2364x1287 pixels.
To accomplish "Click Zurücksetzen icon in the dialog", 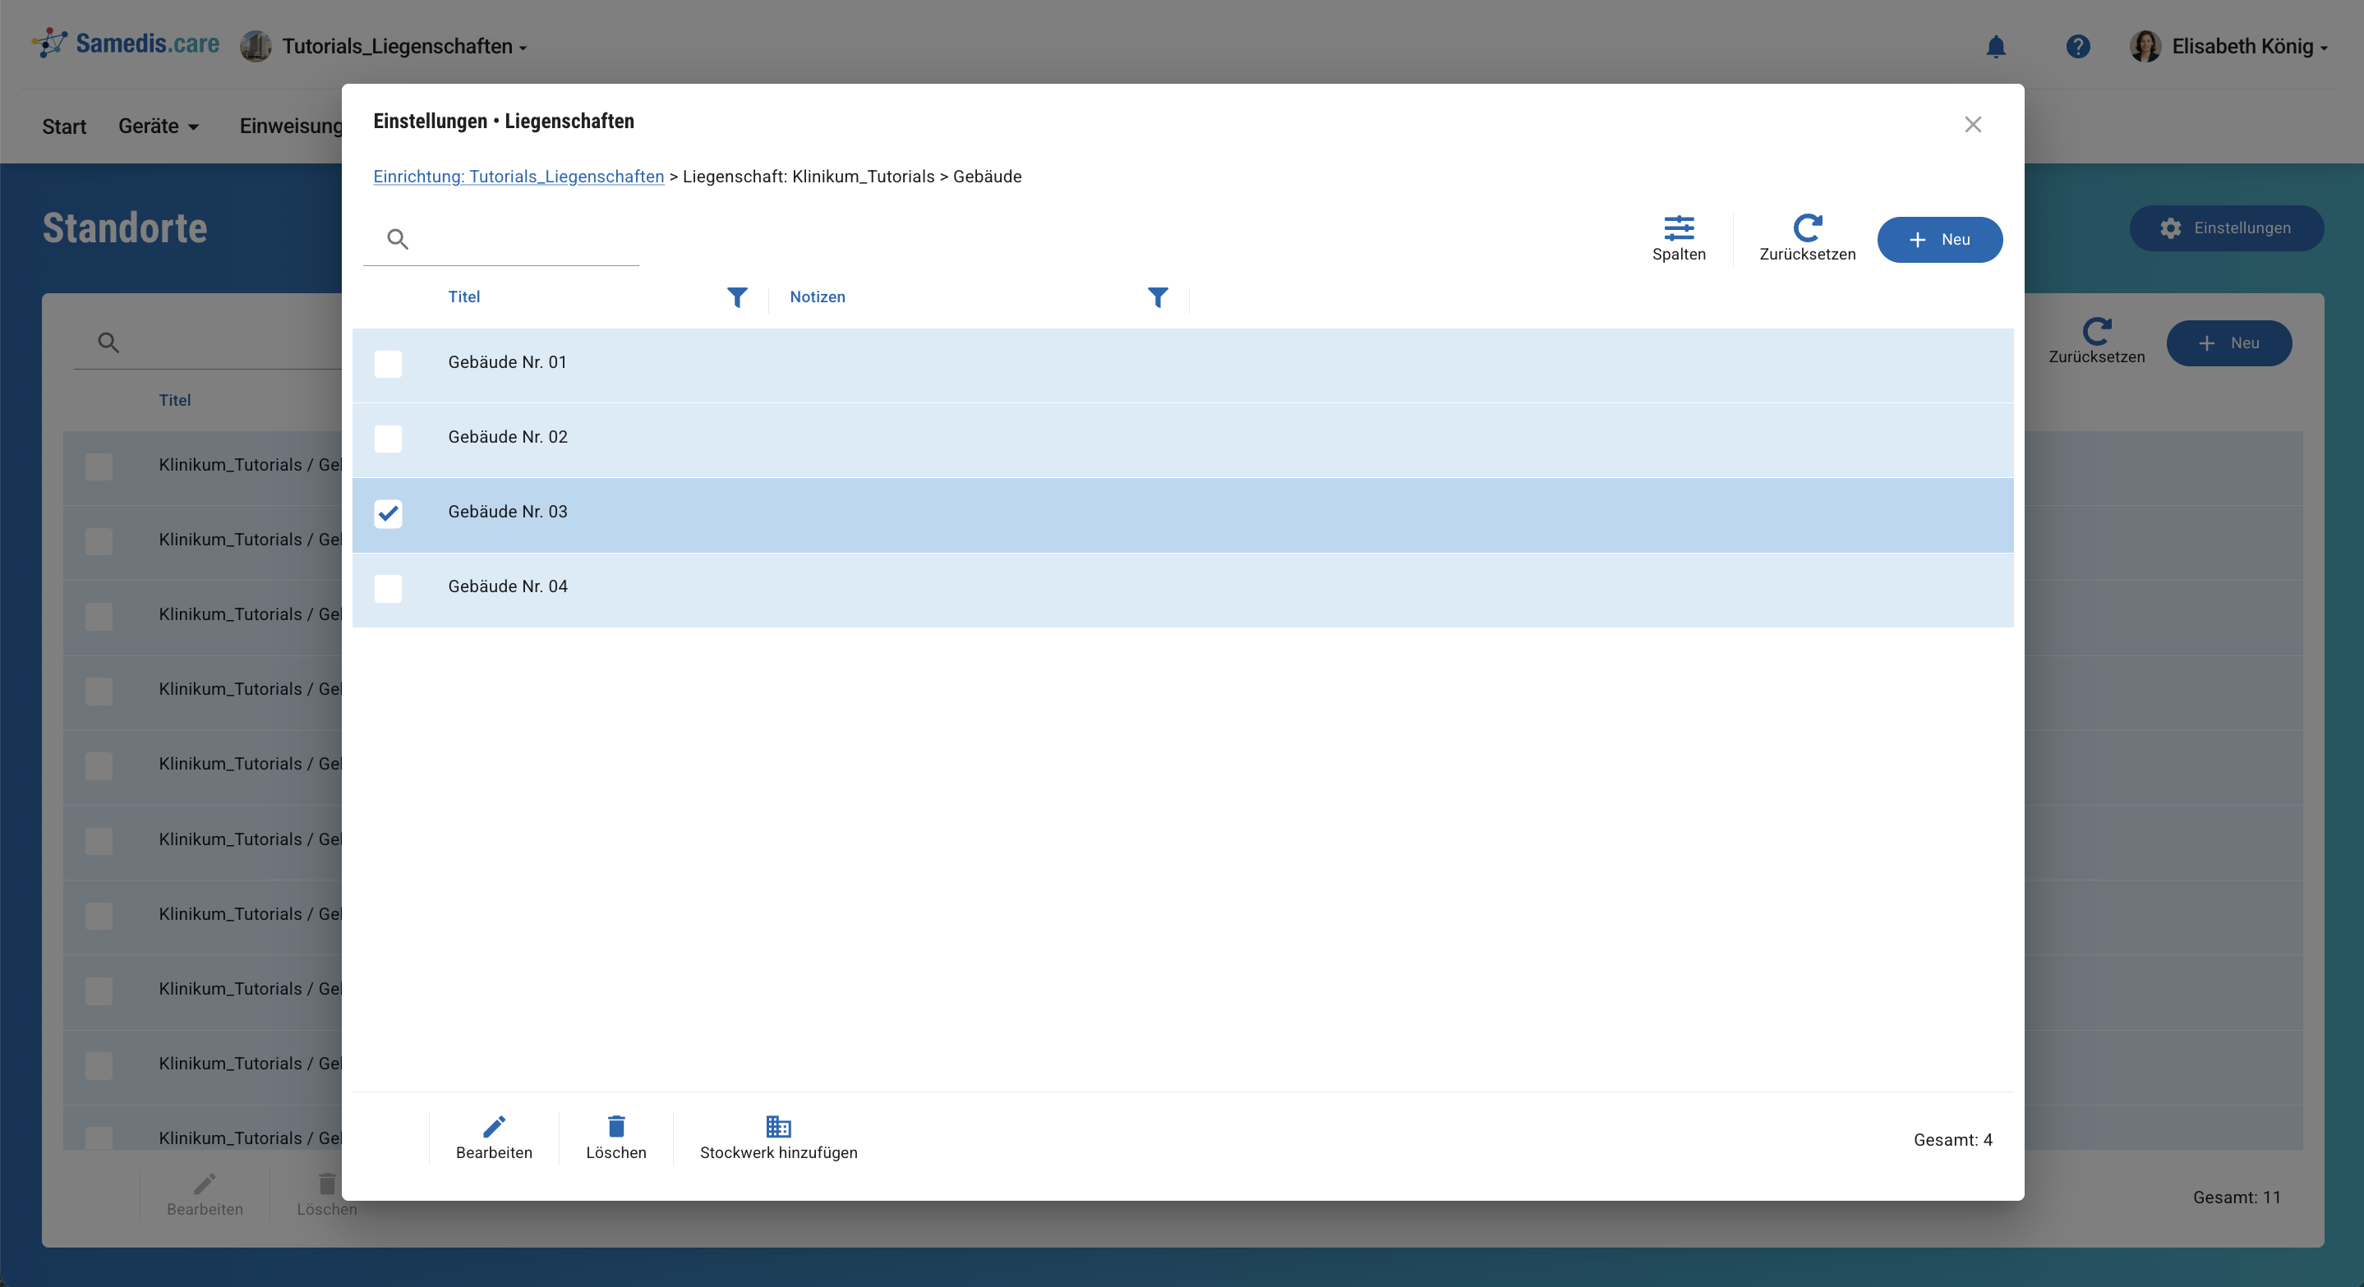I will click(1806, 228).
